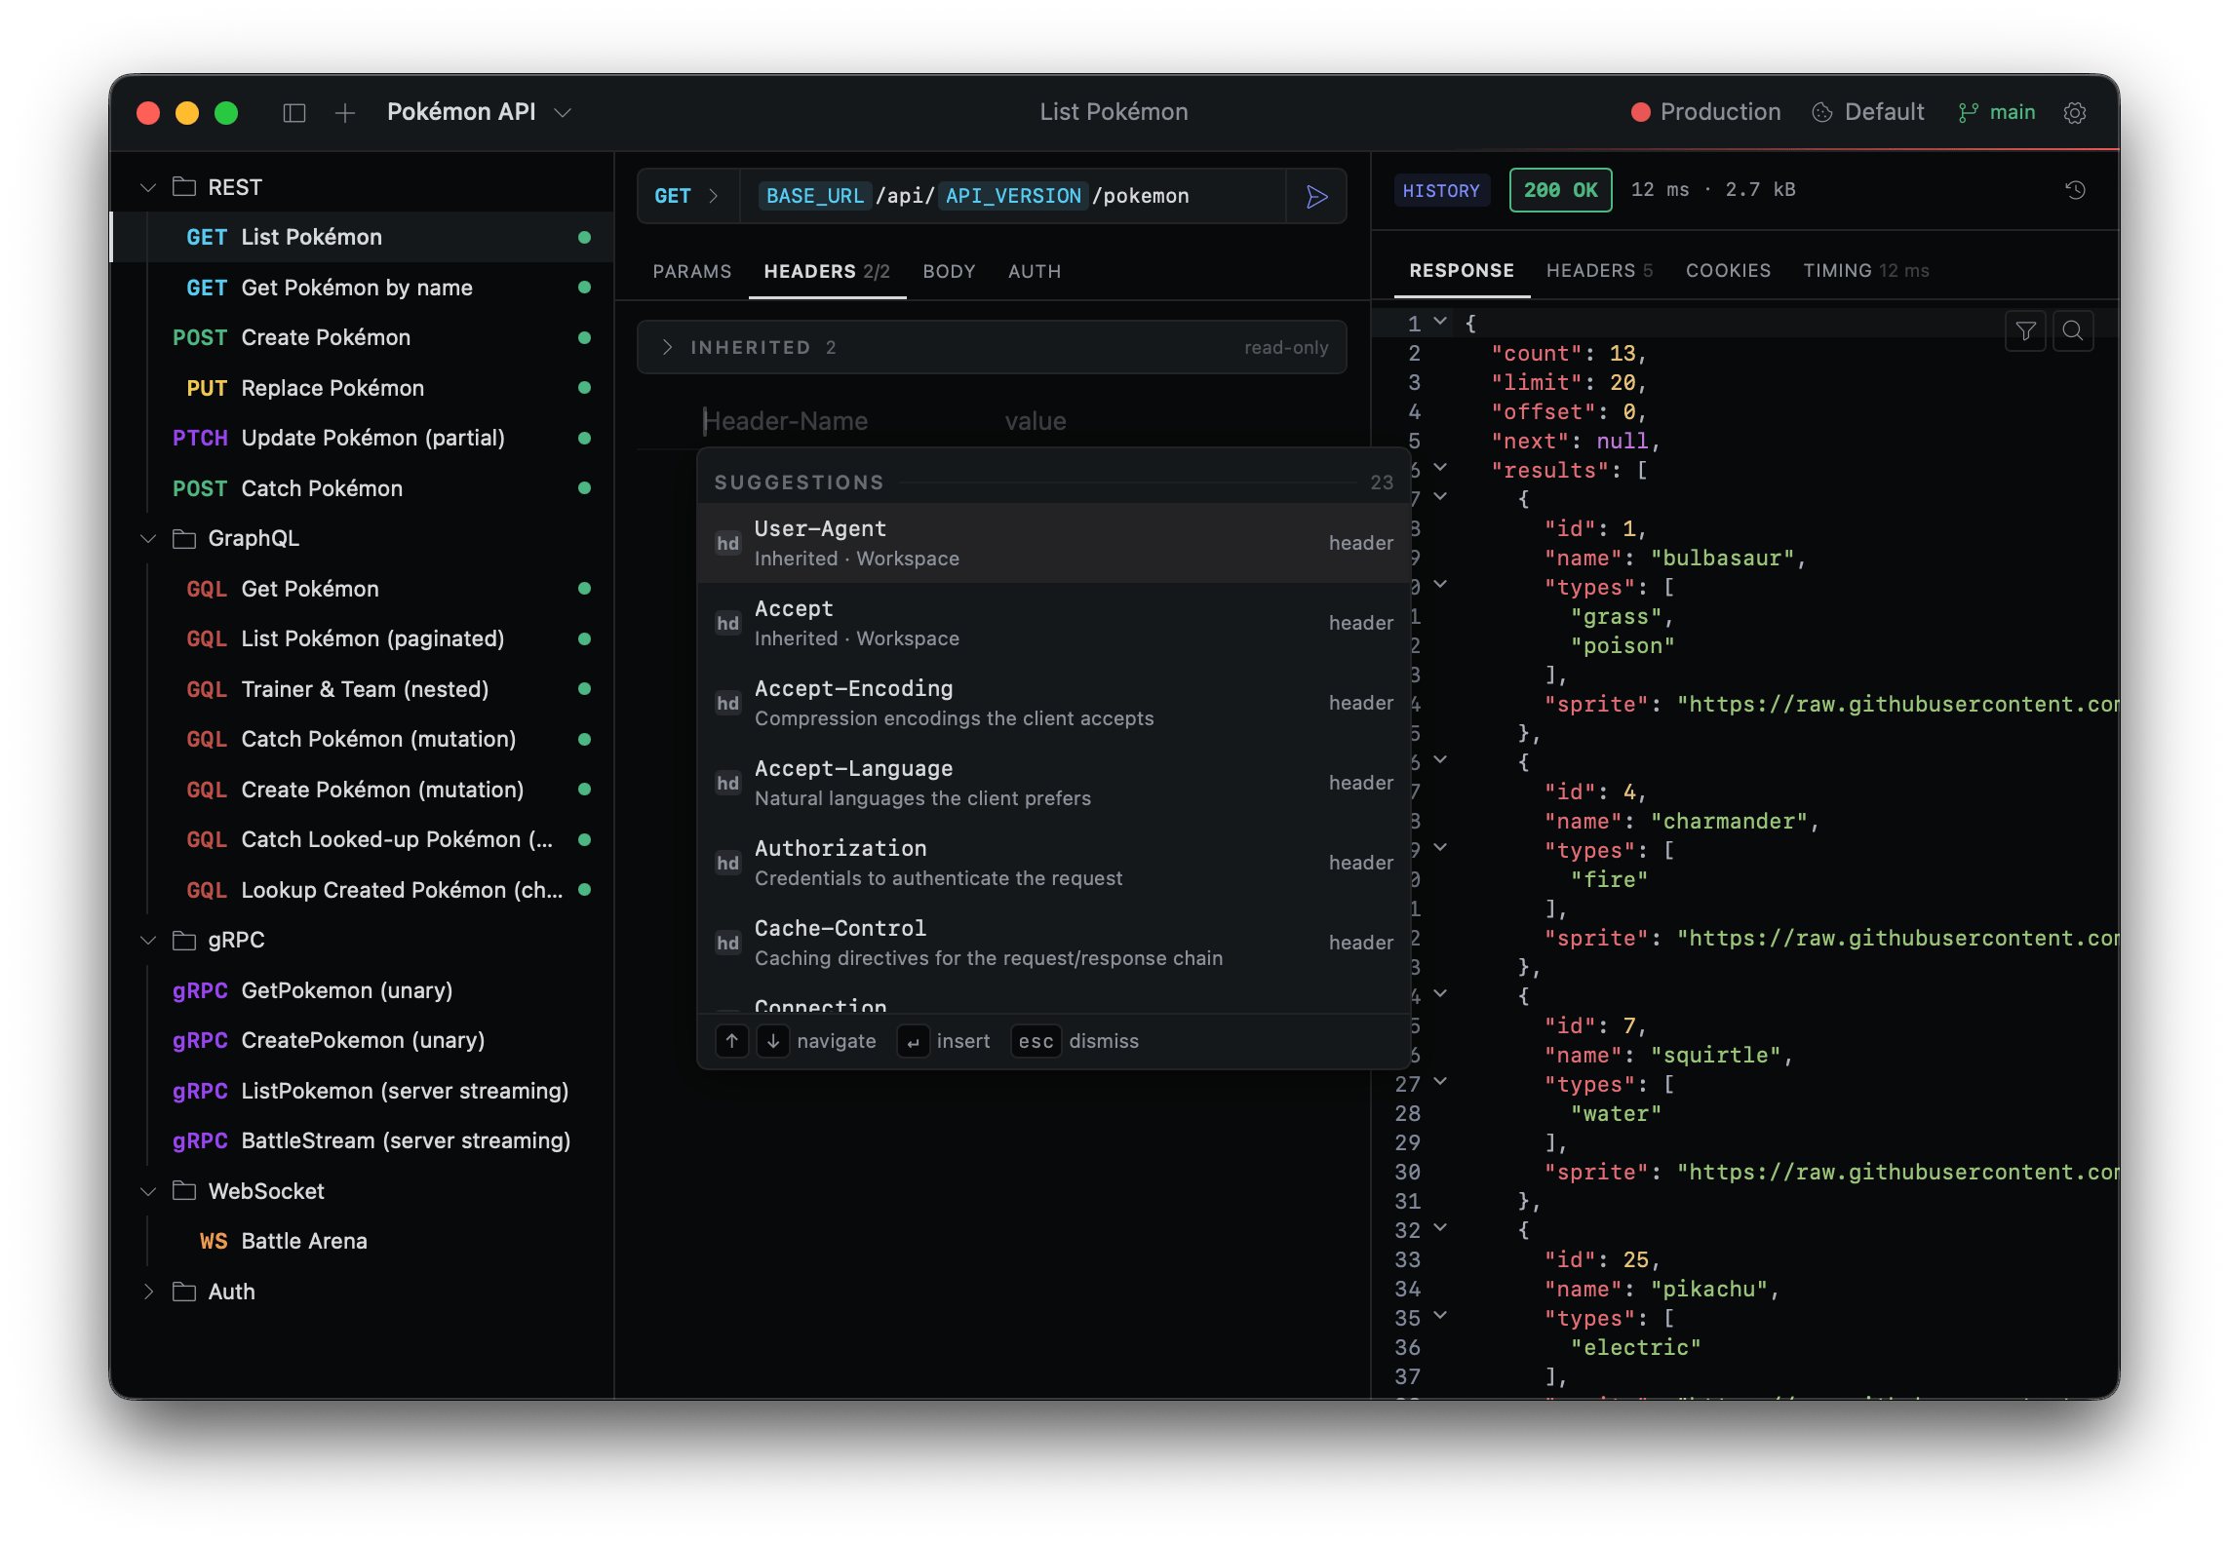Toggle the sidebar panel icon

pyautogui.click(x=294, y=113)
